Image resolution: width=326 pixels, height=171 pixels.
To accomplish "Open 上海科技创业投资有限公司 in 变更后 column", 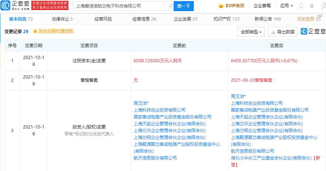I will pyautogui.click(x=257, y=103).
